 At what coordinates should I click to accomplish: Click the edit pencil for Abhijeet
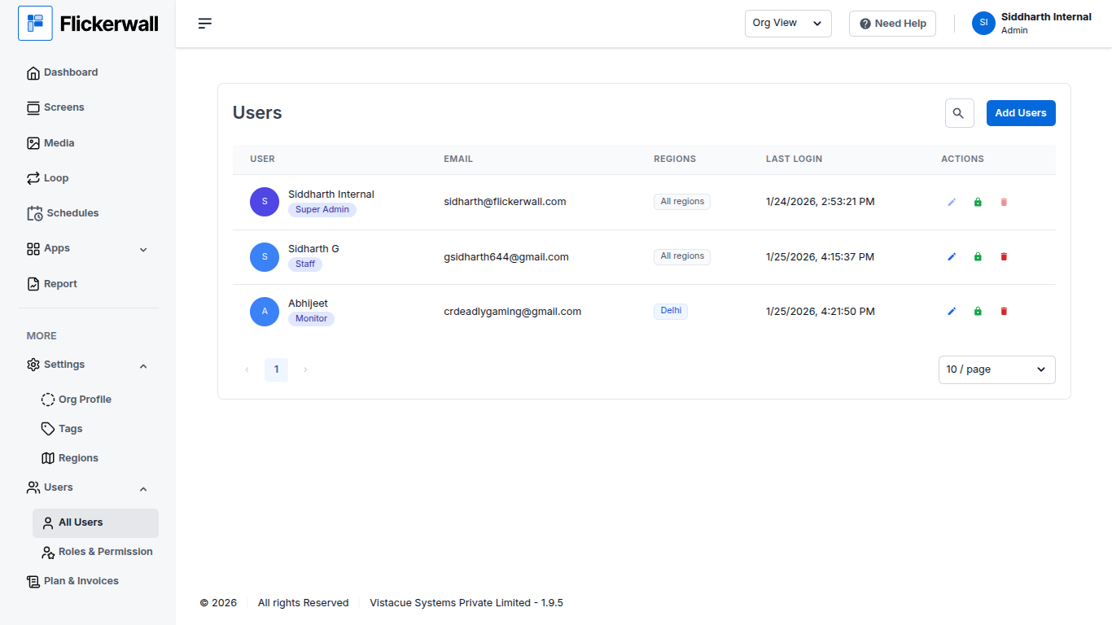[952, 311]
